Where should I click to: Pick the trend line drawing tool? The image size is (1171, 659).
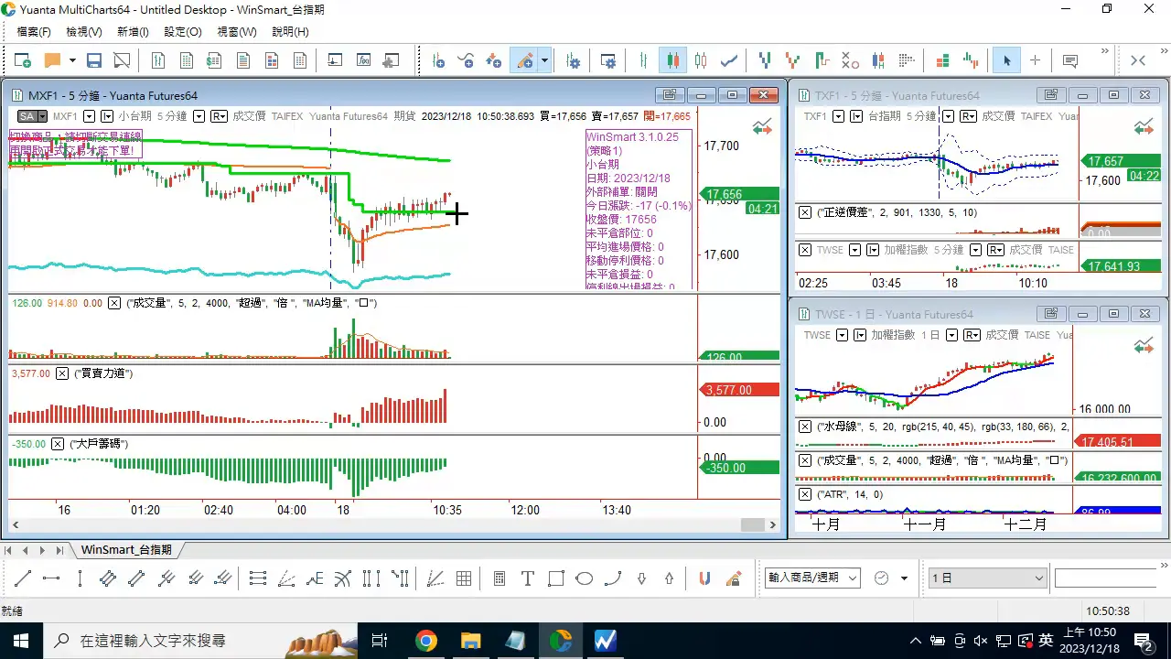tap(23, 578)
